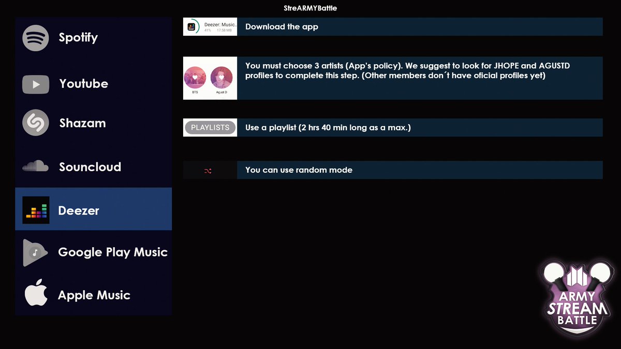Click the Souncloud cloud icon
This screenshot has width=621, height=349.
coord(35,166)
